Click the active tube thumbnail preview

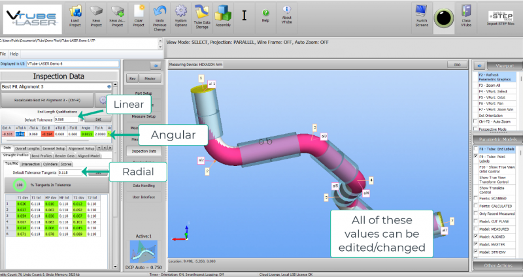pyautogui.click(x=143, y=251)
